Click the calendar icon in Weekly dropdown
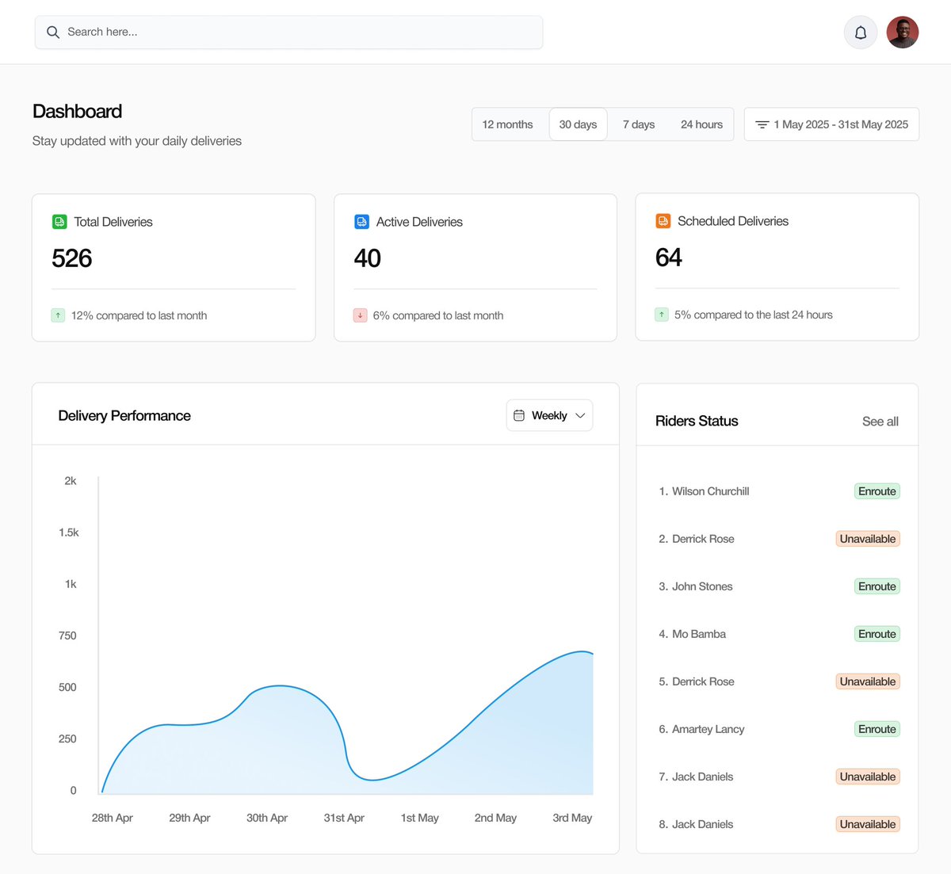The width and height of the screenshot is (951, 874). [x=519, y=415]
